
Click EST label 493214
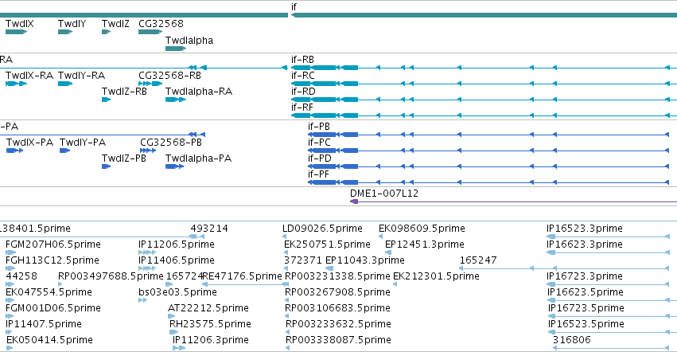click(209, 229)
